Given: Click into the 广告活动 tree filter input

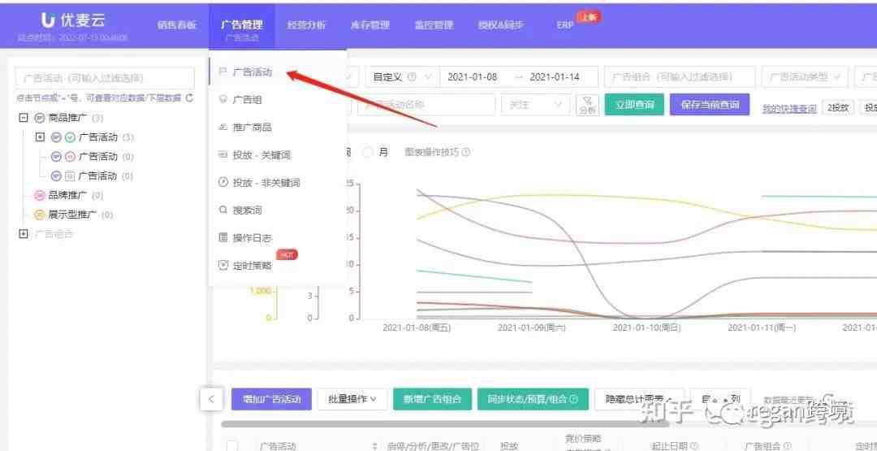Looking at the screenshot, I should point(105,78).
